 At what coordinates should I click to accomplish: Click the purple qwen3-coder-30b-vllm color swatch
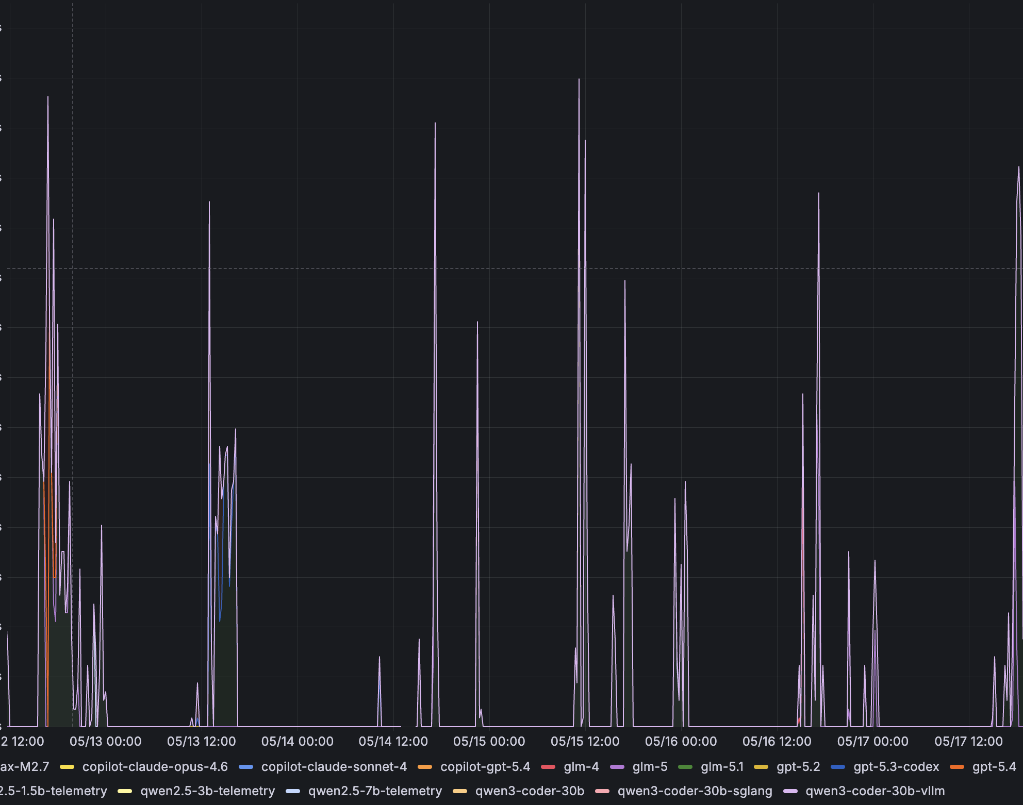point(790,791)
